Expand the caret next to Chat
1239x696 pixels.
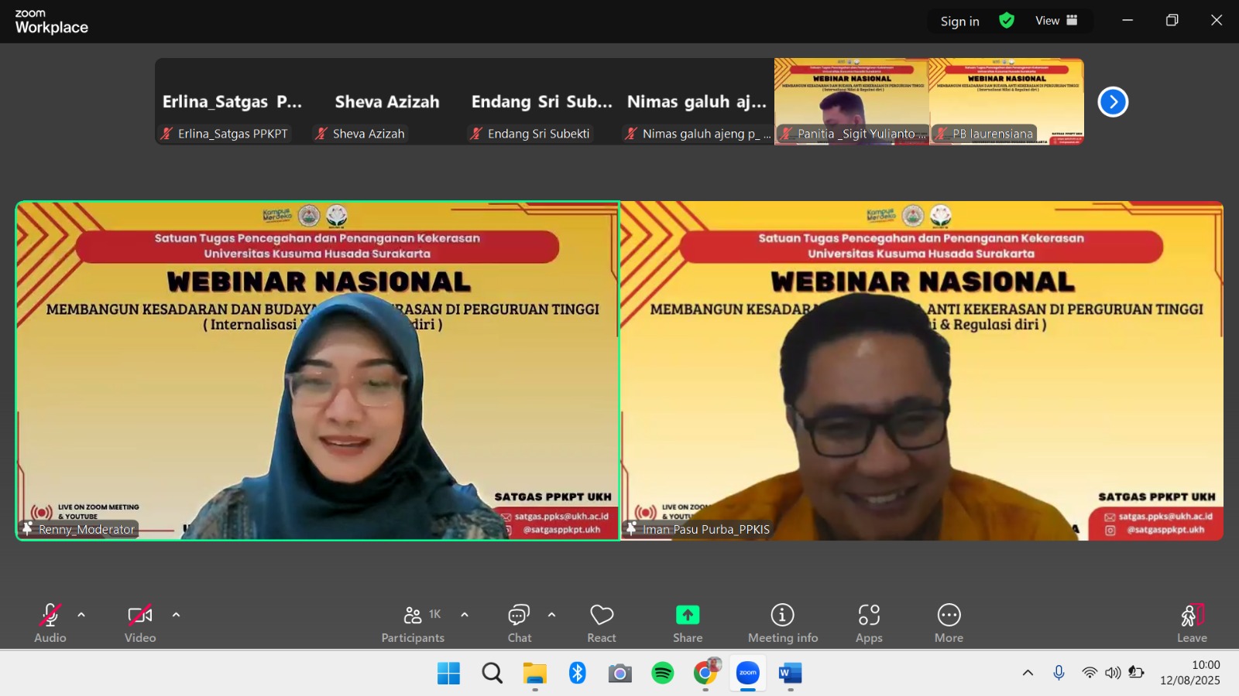coord(551,616)
